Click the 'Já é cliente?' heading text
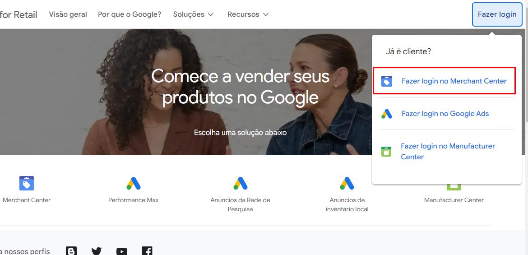 pyautogui.click(x=408, y=52)
